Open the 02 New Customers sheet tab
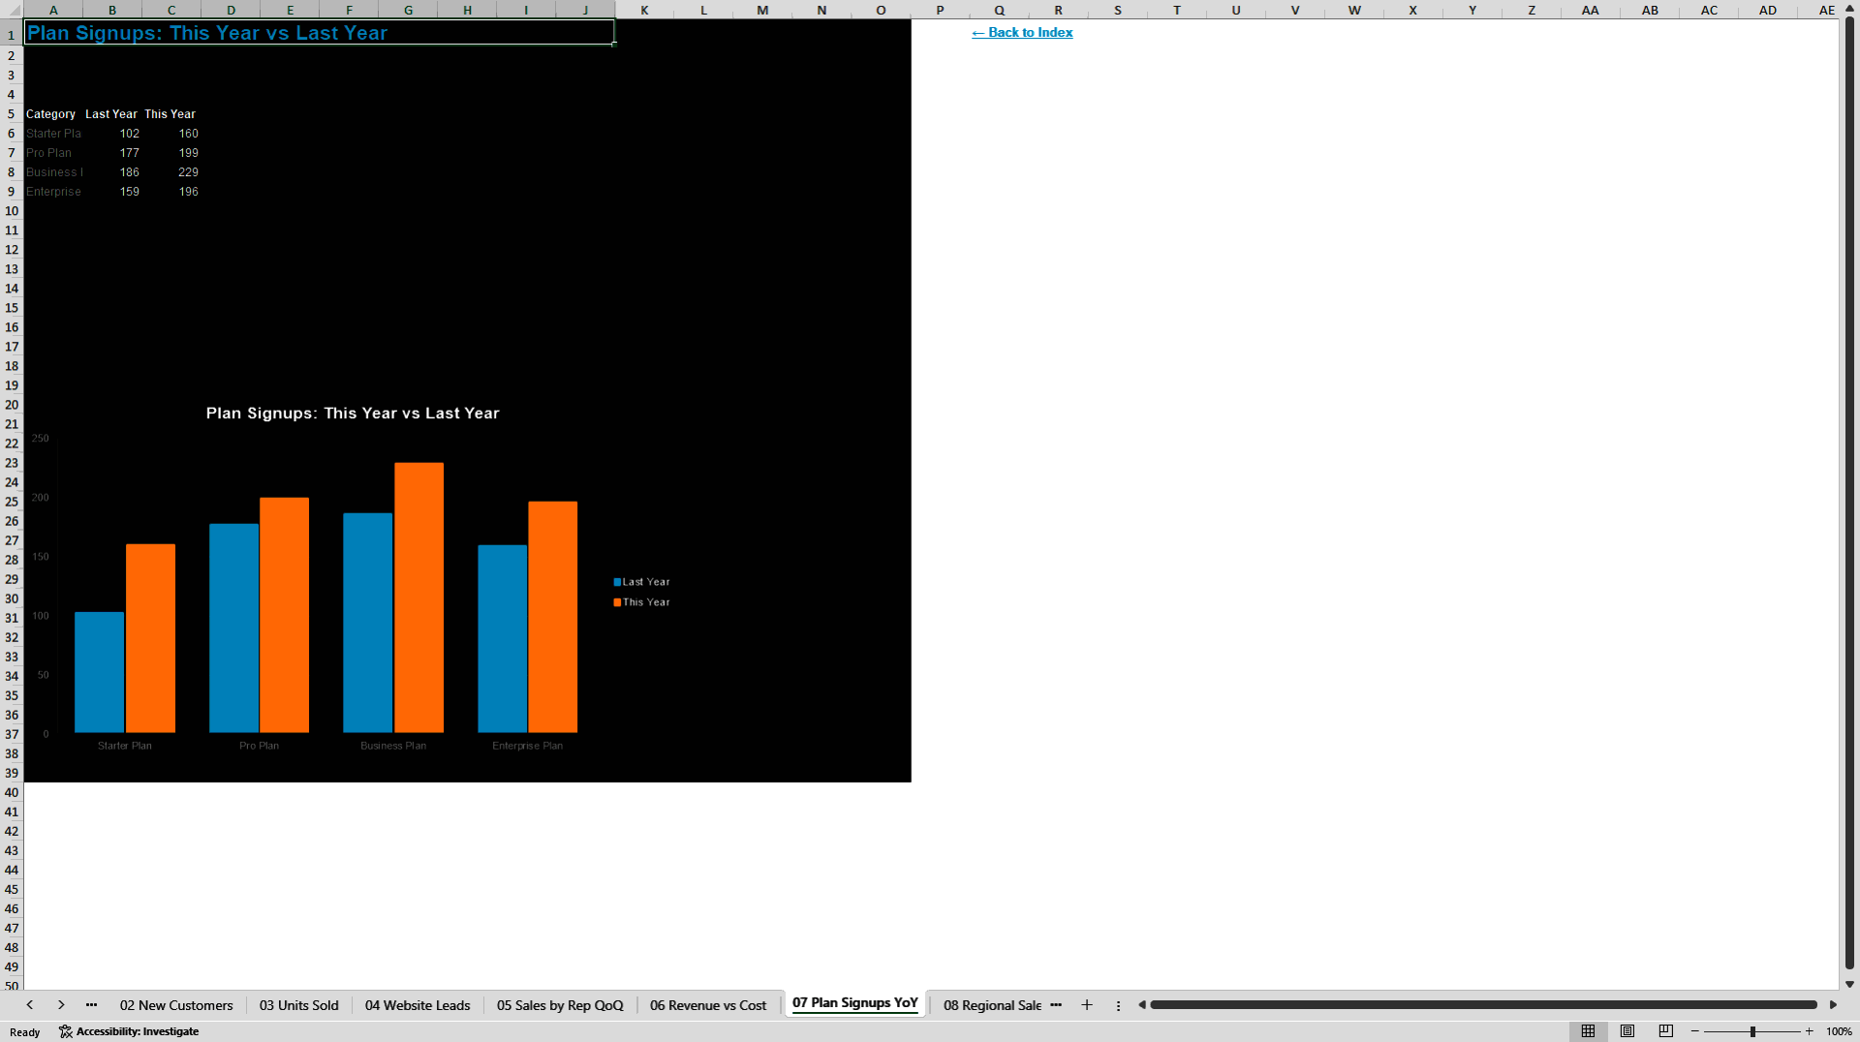 176,1005
